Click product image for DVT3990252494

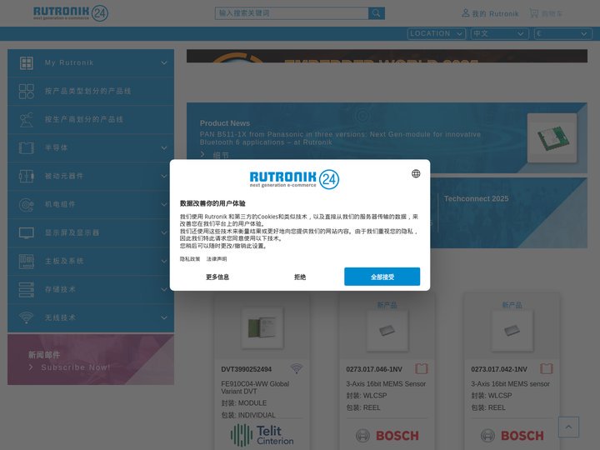(x=262, y=328)
